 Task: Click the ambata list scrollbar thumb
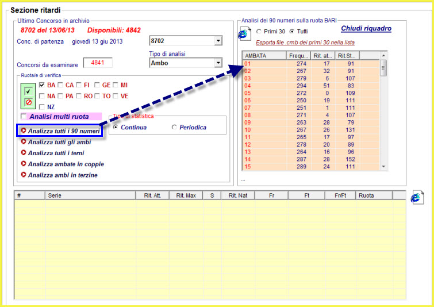(x=383, y=68)
